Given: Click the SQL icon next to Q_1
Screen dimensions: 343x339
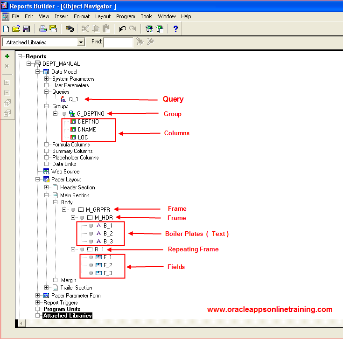Looking at the screenshot, I should tap(63, 99).
